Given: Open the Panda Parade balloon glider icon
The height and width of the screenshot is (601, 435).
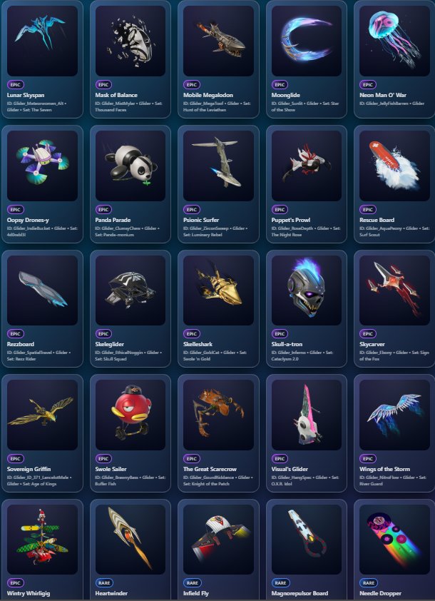Looking at the screenshot, I should (130, 166).
